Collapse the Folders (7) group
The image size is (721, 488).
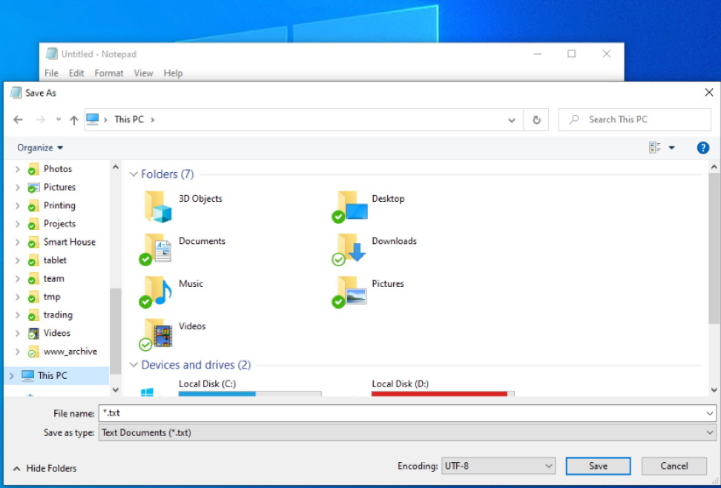(x=134, y=174)
